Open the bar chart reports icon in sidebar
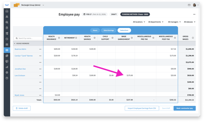204x122 pixels. coord(7,67)
